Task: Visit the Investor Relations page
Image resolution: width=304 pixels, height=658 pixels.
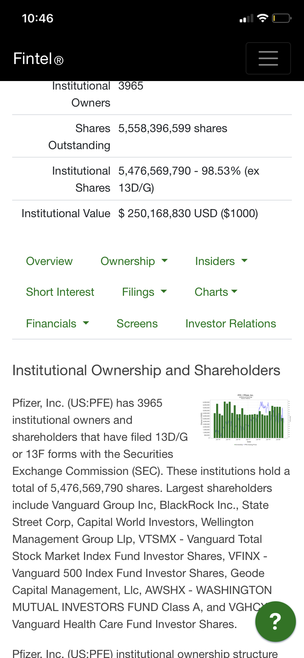Action: (x=231, y=324)
